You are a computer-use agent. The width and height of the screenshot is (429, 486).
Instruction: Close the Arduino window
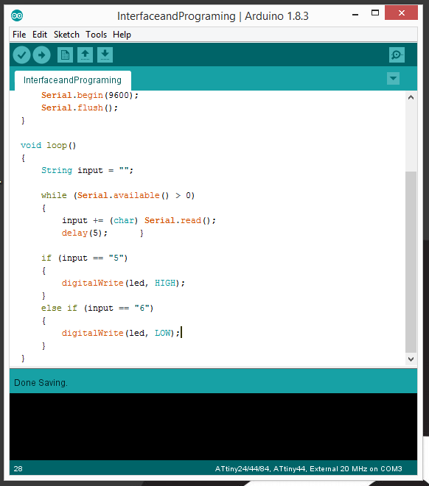pyautogui.click(x=401, y=13)
